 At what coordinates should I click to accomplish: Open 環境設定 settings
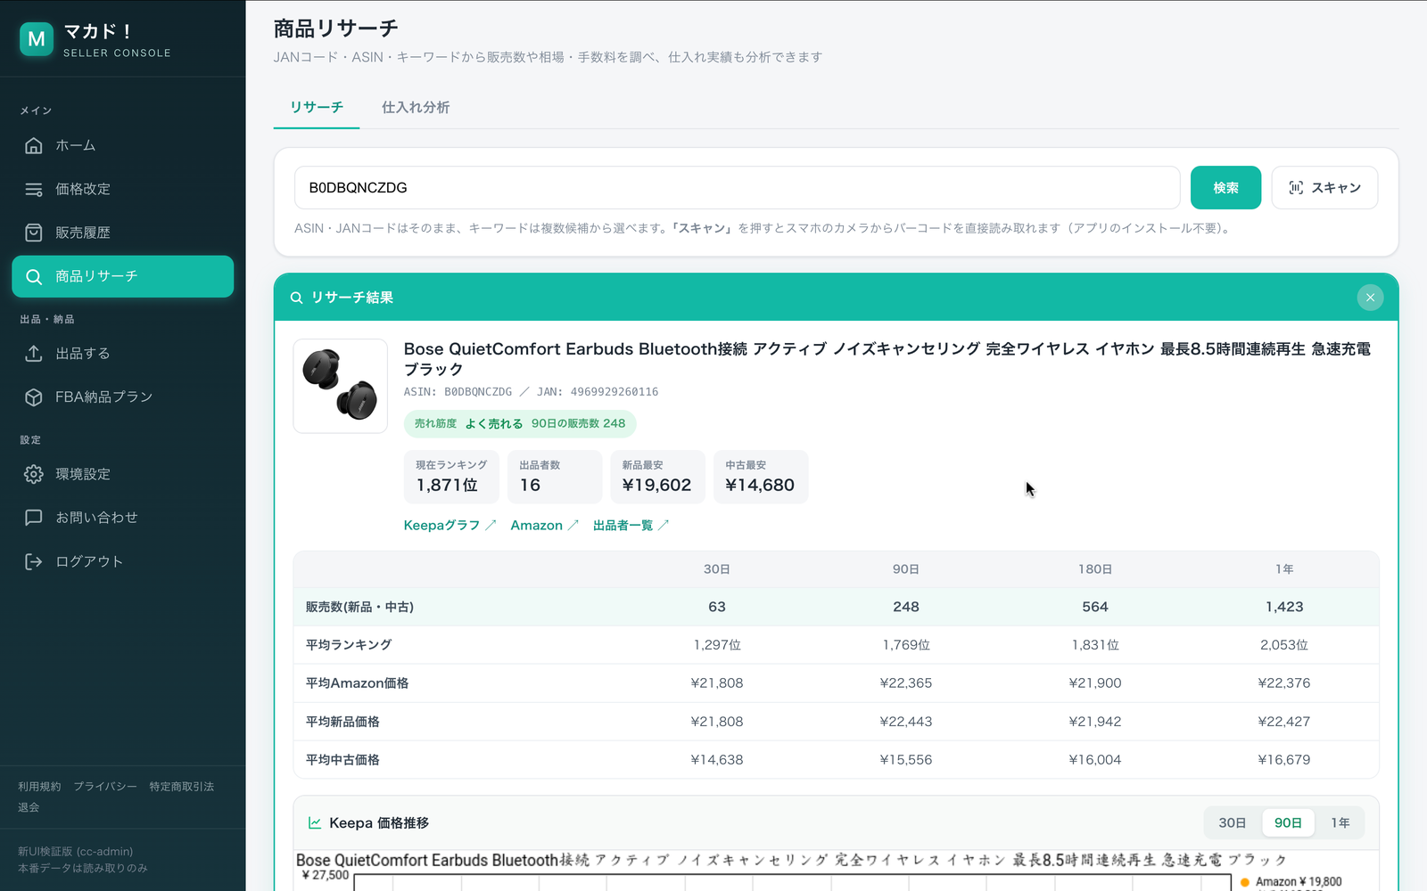[x=123, y=474]
